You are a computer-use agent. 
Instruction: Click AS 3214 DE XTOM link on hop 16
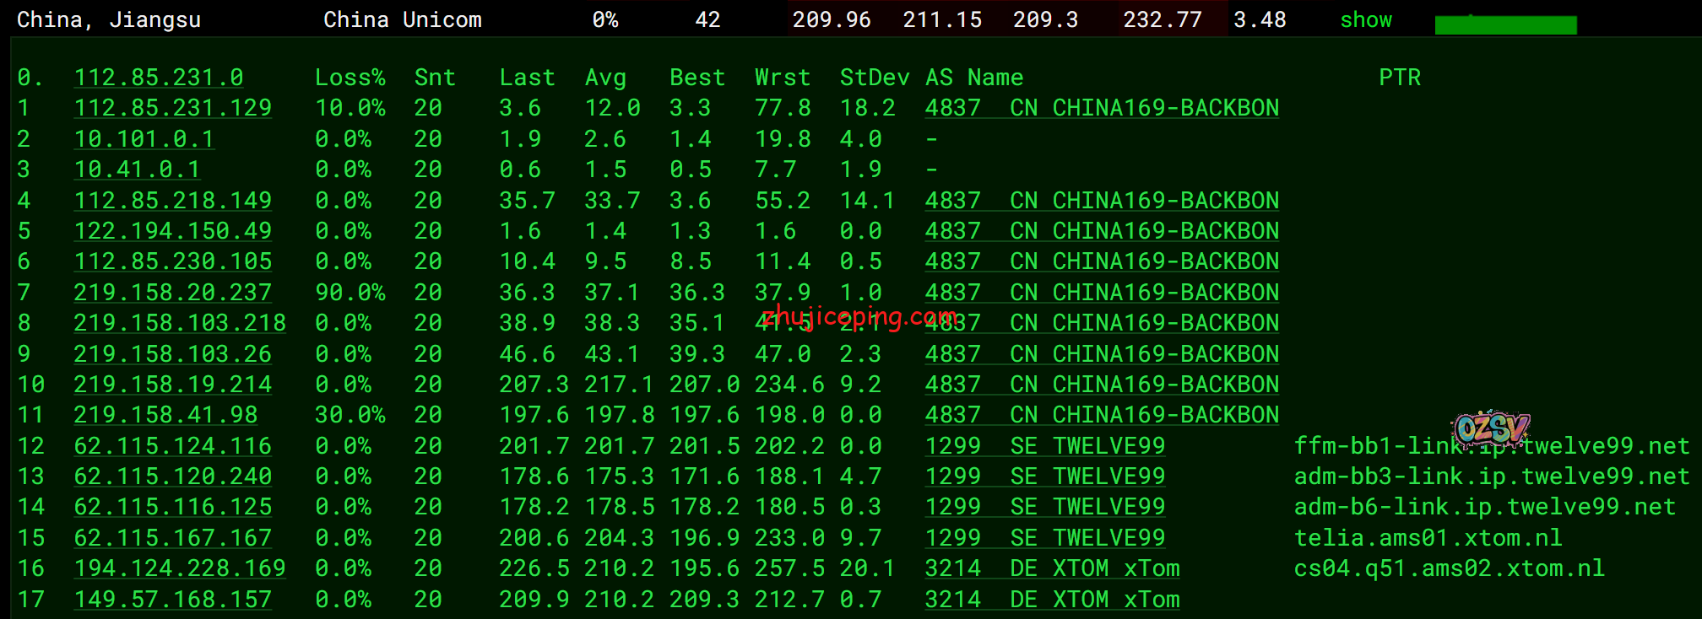coord(1051,568)
